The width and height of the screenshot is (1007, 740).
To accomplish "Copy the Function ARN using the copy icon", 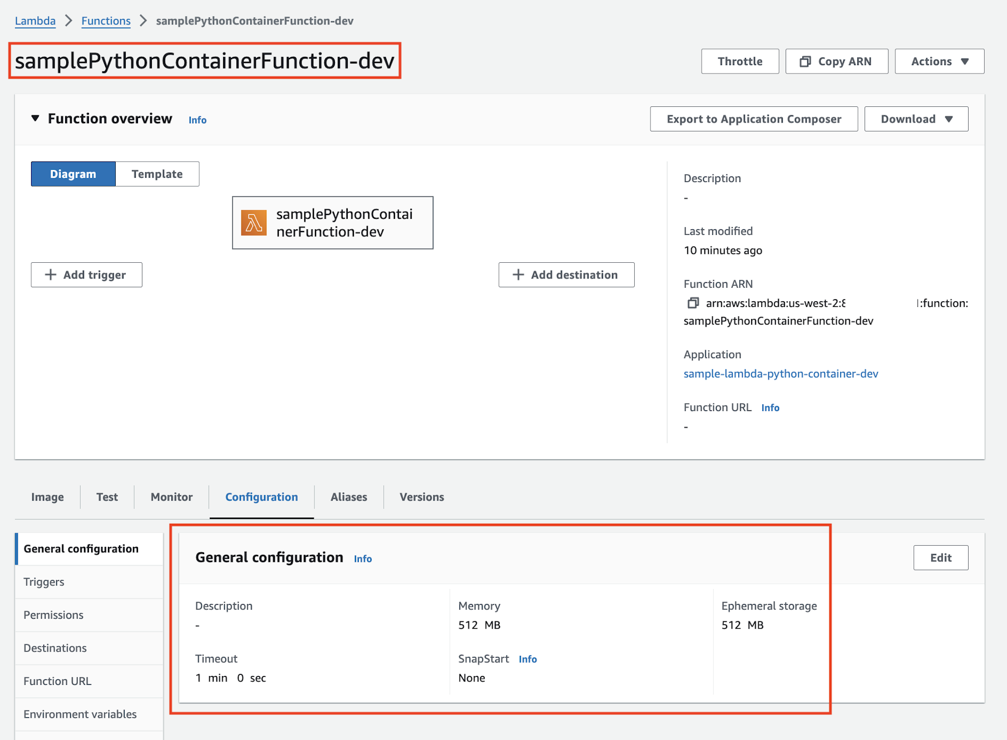I will point(693,303).
